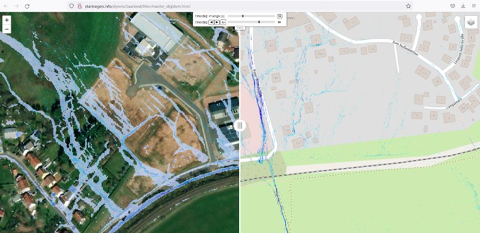The image size is (480, 233).
Task: Click the timestep change value box
Action: [279, 16]
